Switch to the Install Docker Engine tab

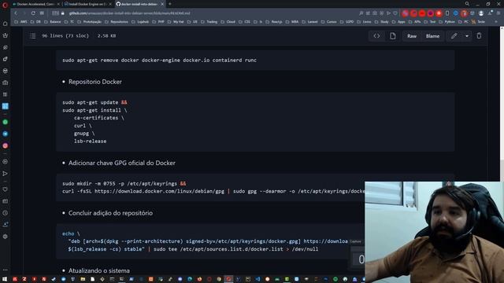pyautogui.click(x=87, y=4)
